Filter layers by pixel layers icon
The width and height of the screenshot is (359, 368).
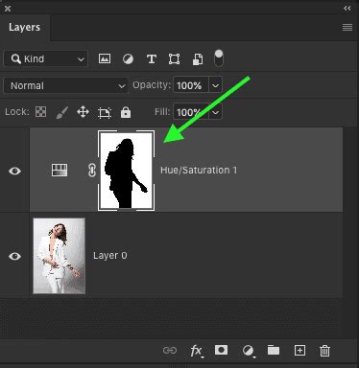105,58
